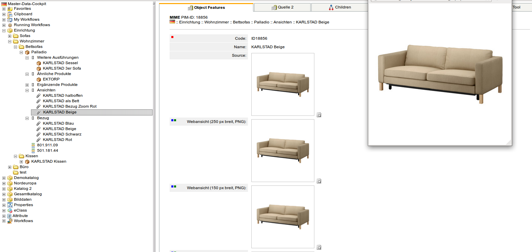The height and width of the screenshot is (252, 532).
Task: Click the magnifier icon beside Source image
Action: coord(319,115)
